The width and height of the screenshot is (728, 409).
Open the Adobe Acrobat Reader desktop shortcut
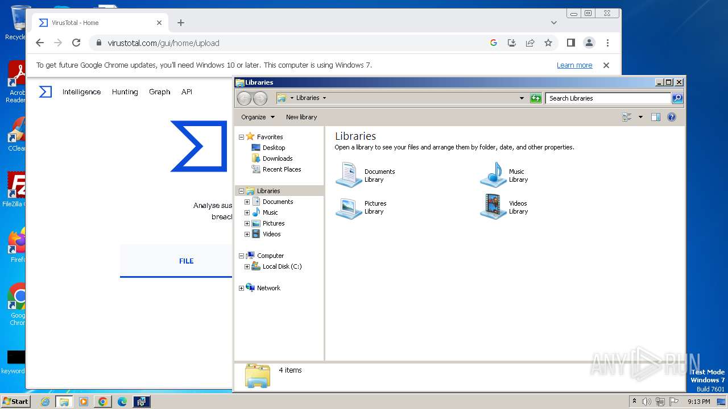(17, 82)
